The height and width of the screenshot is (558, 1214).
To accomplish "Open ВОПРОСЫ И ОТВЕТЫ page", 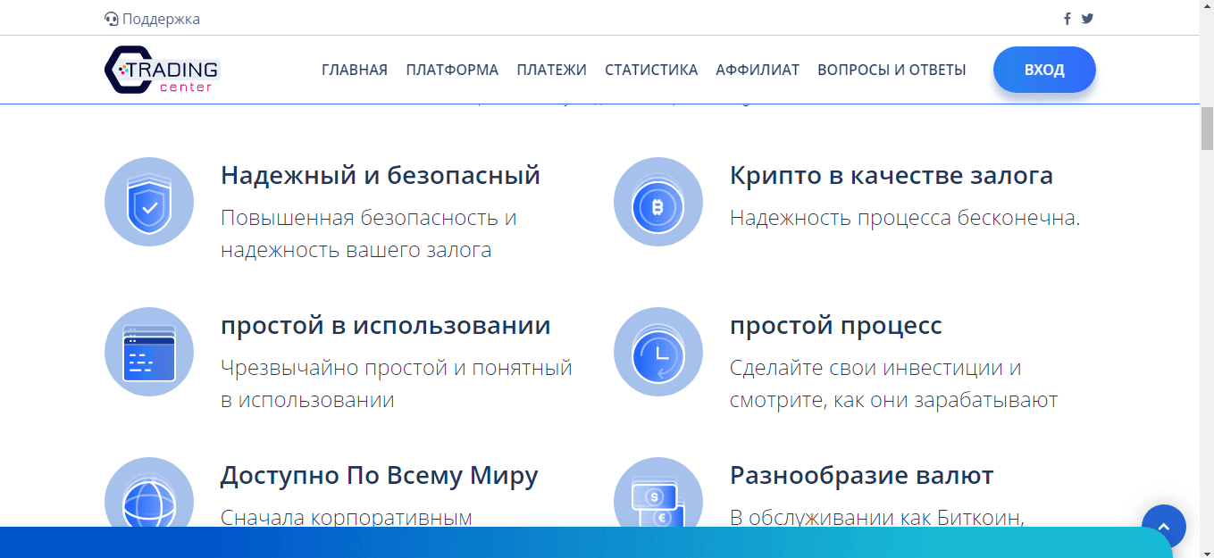I will (892, 70).
